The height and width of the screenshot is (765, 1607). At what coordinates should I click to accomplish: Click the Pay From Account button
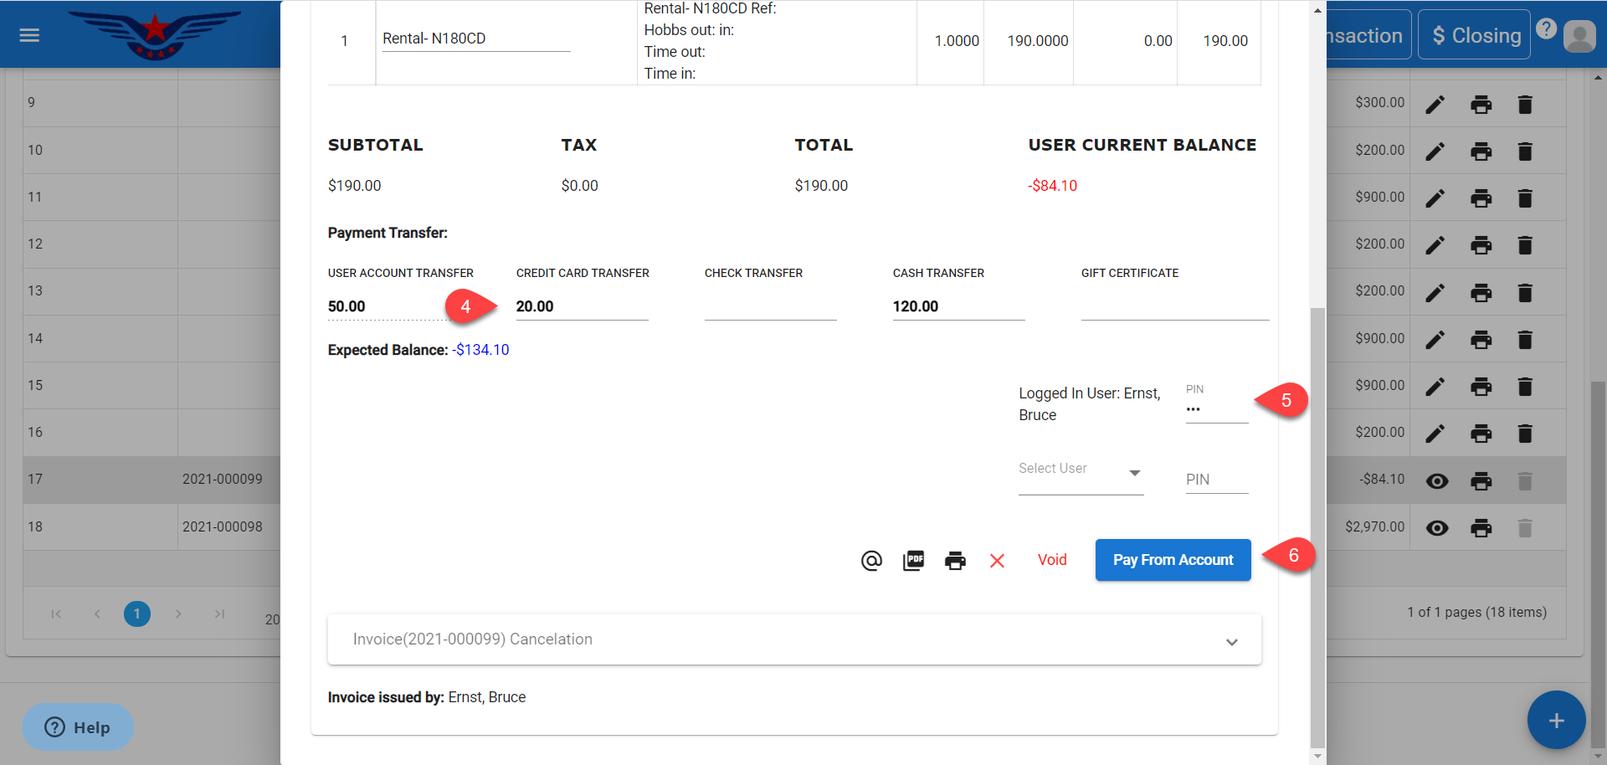[x=1173, y=560]
